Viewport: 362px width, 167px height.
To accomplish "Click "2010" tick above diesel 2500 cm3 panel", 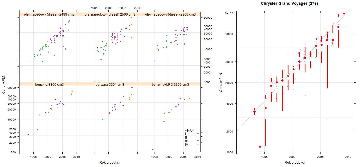I will 137,8.
